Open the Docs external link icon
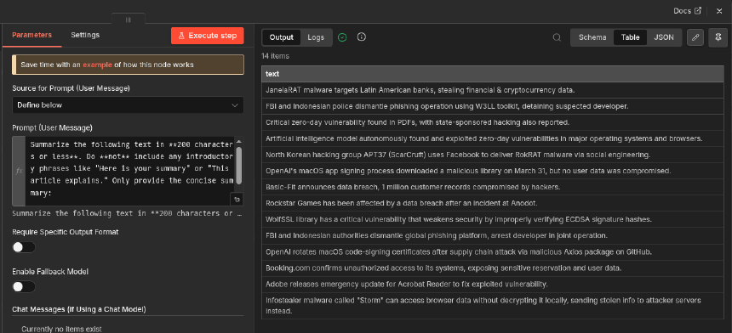The height and width of the screenshot is (333, 732). pyautogui.click(x=698, y=11)
